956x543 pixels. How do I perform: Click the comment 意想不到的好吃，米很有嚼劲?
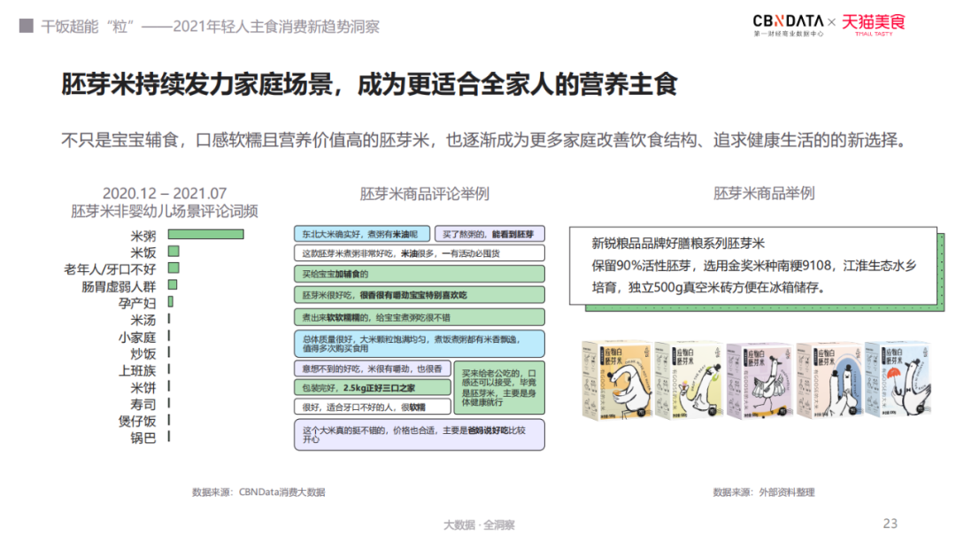tap(373, 368)
